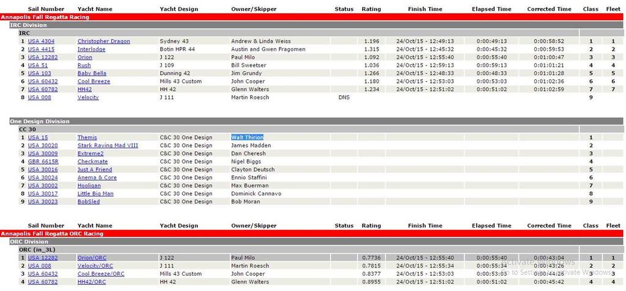Open the Anema & Core yacht link

point(97,178)
